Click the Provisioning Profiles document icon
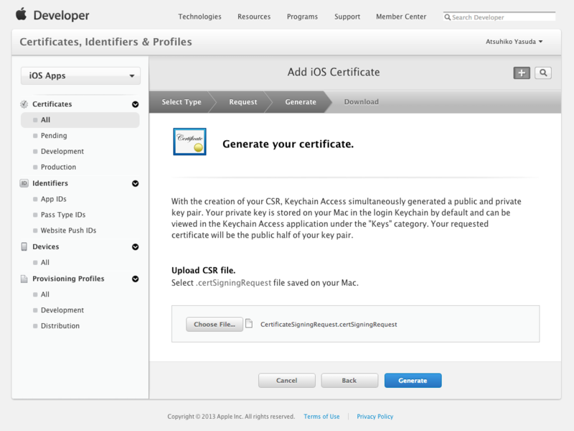The height and width of the screenshot is (431, 574). click(24, 279)
